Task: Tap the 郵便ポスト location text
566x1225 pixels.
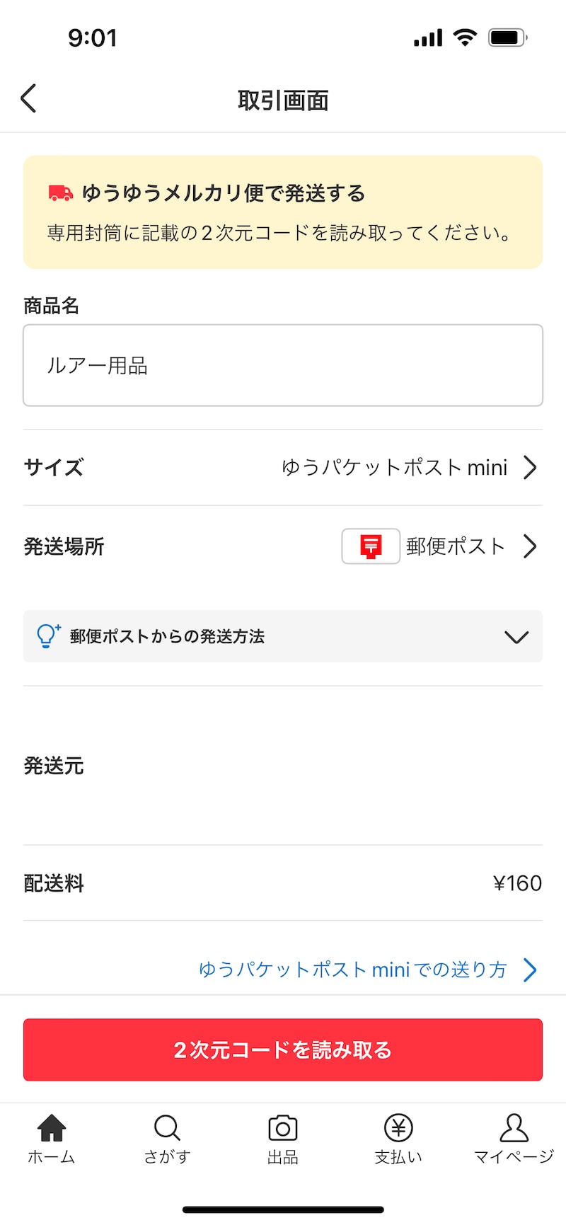Action: (x=455, y=546)
